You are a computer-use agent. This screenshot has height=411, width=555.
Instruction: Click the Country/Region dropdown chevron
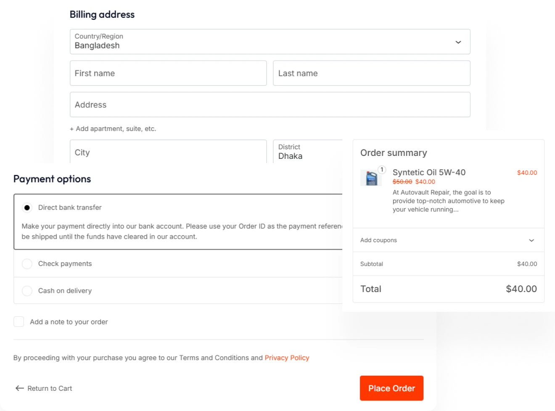(x=458, y=42)
